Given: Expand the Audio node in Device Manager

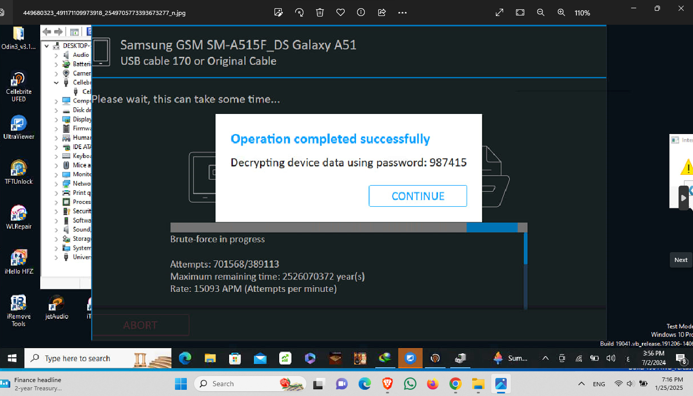Looking at the screenshot, I should 56,55.
